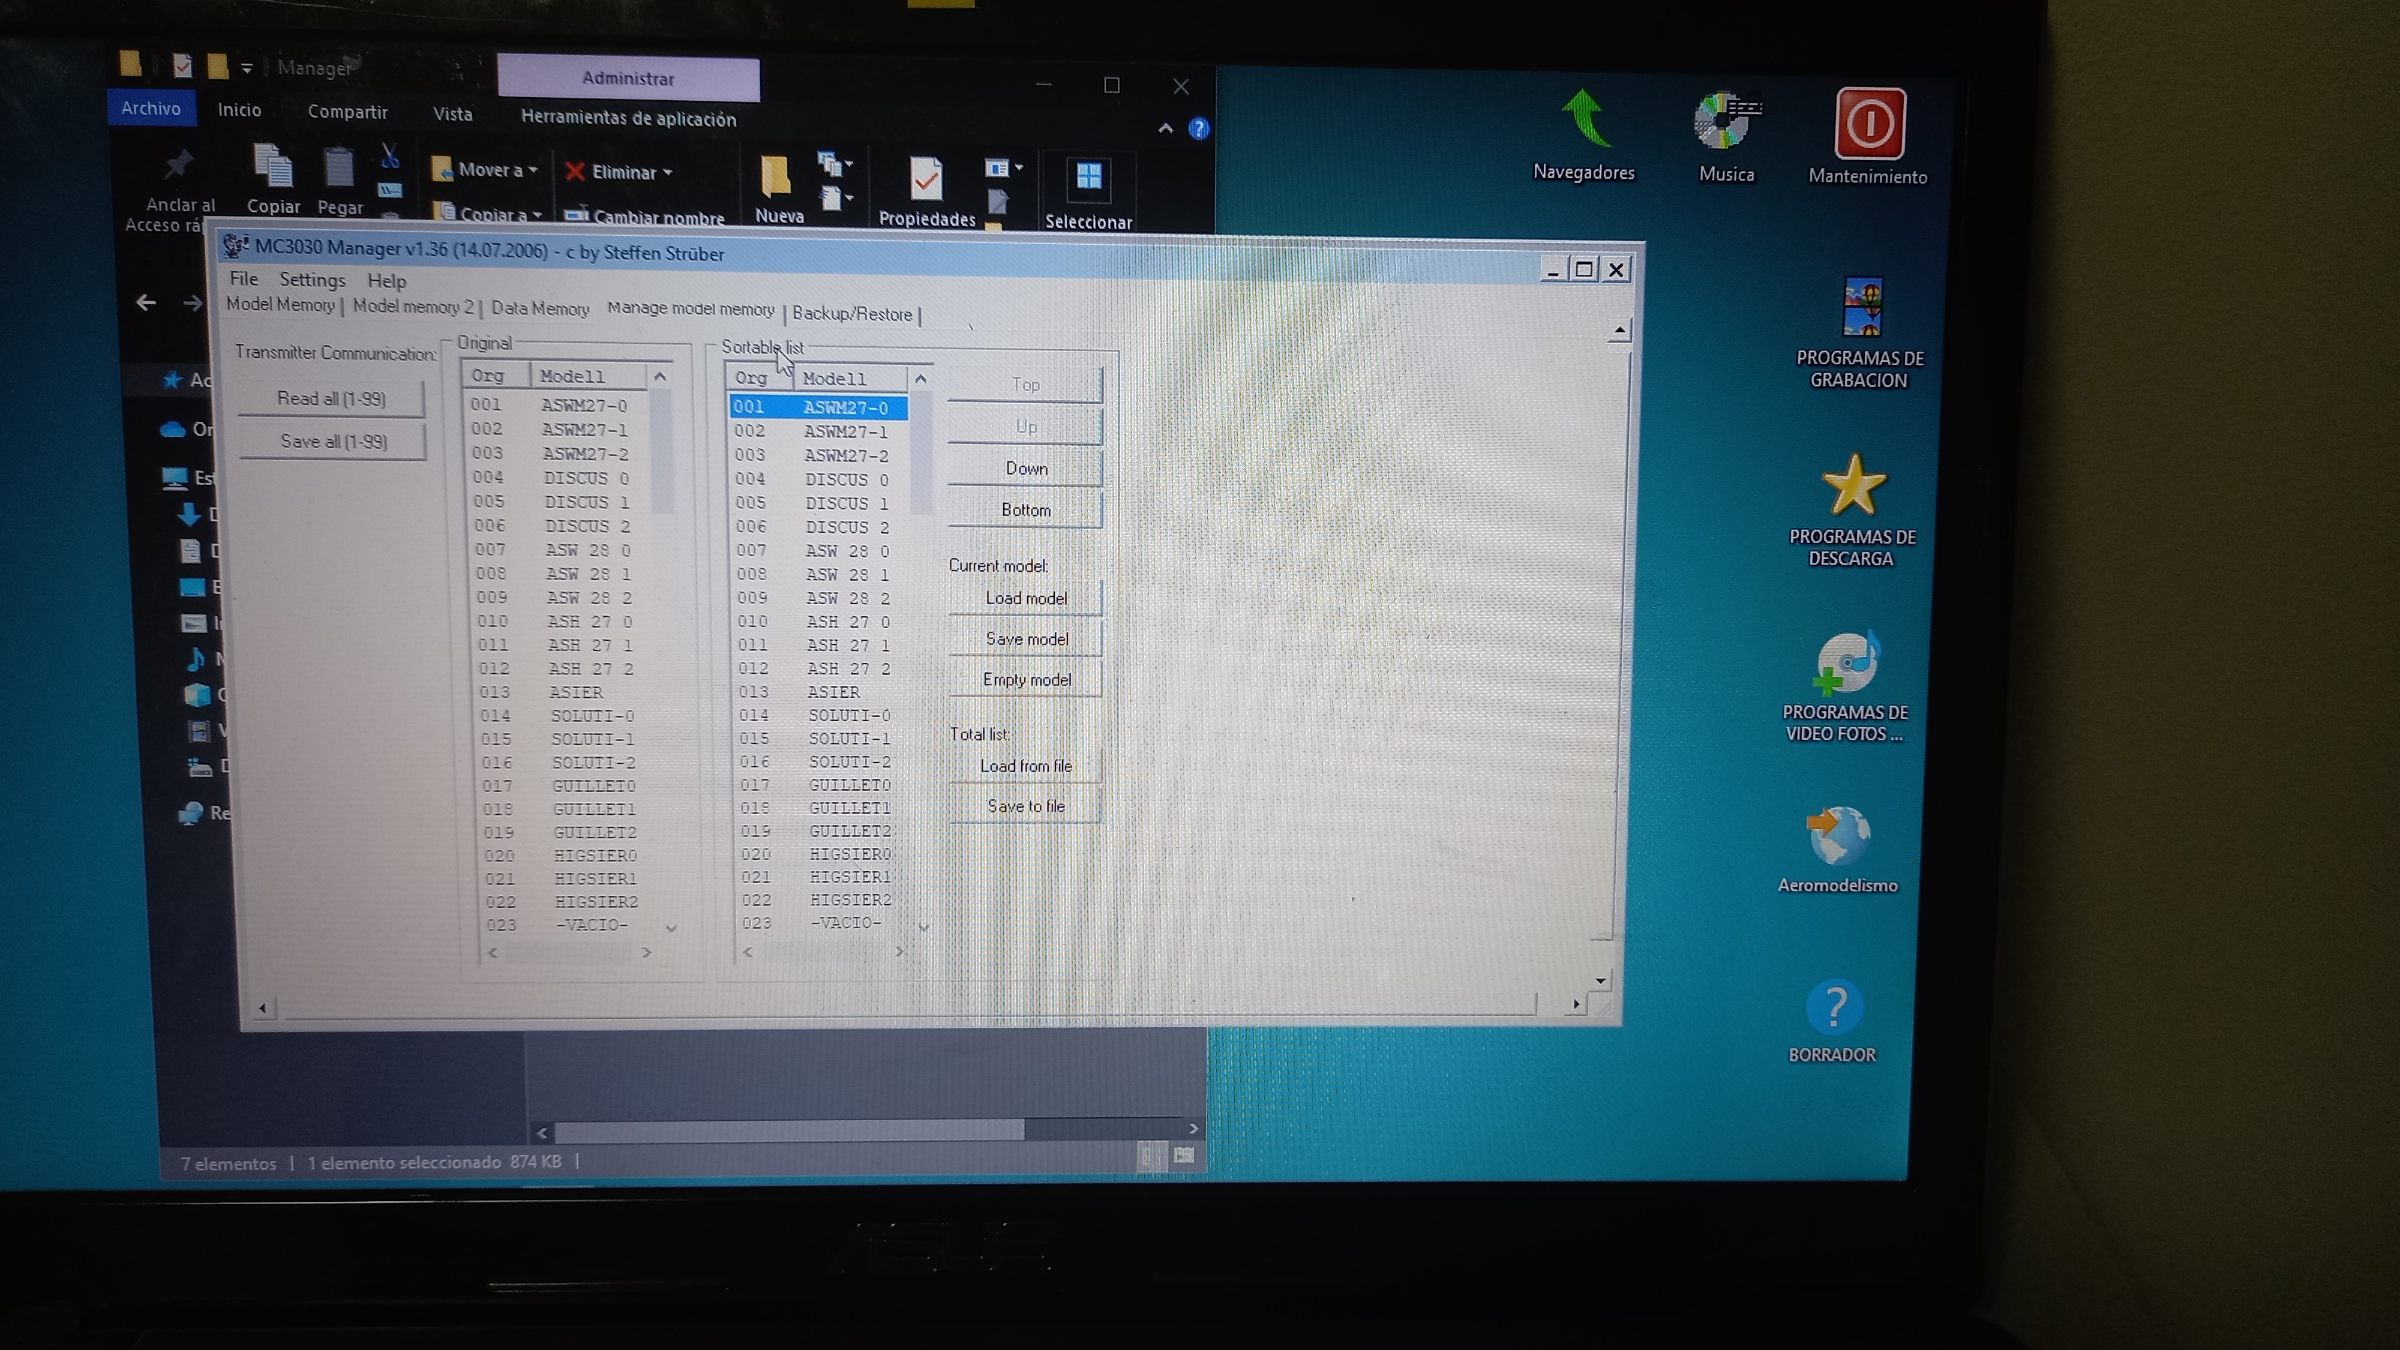Collapse the Explorer ribbon with chevron
Image resolution: width=2400 pixels, height=1350 pixels.
1165,128
